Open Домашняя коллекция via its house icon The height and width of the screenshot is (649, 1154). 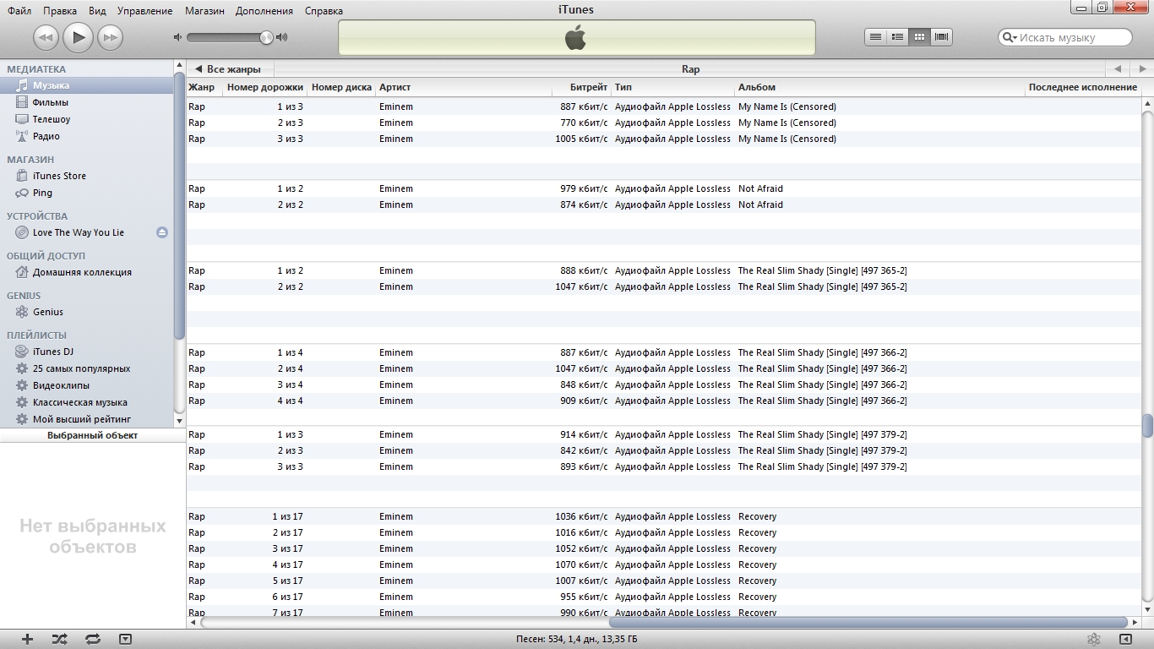(x=22, y=272)
